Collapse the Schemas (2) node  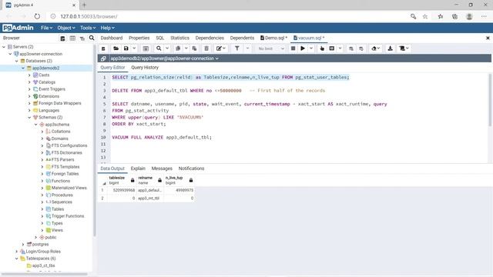(x=29, y=118)
